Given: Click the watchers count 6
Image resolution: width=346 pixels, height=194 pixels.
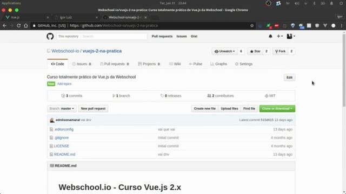Looking at the screenshot, I should [241, 51].
